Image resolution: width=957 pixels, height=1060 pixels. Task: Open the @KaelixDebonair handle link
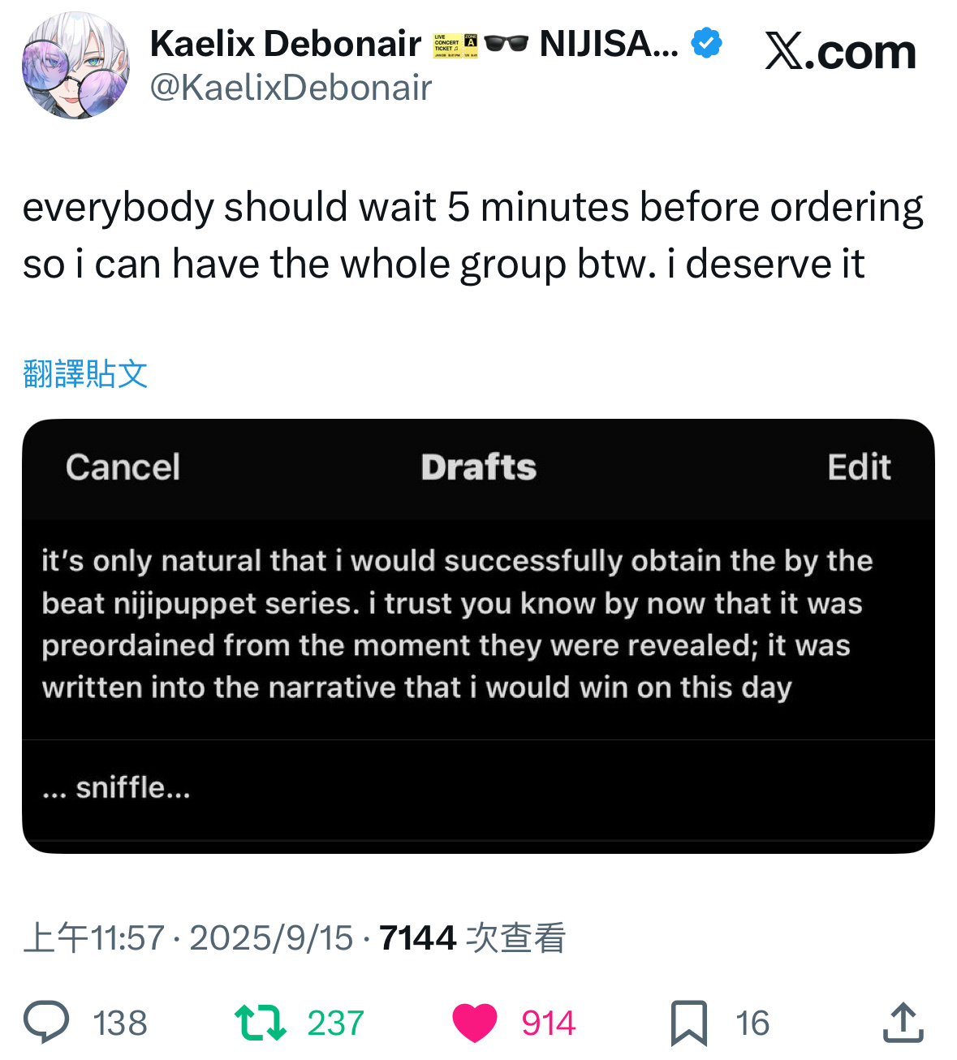pyautogui.click(x=291, y=88)
